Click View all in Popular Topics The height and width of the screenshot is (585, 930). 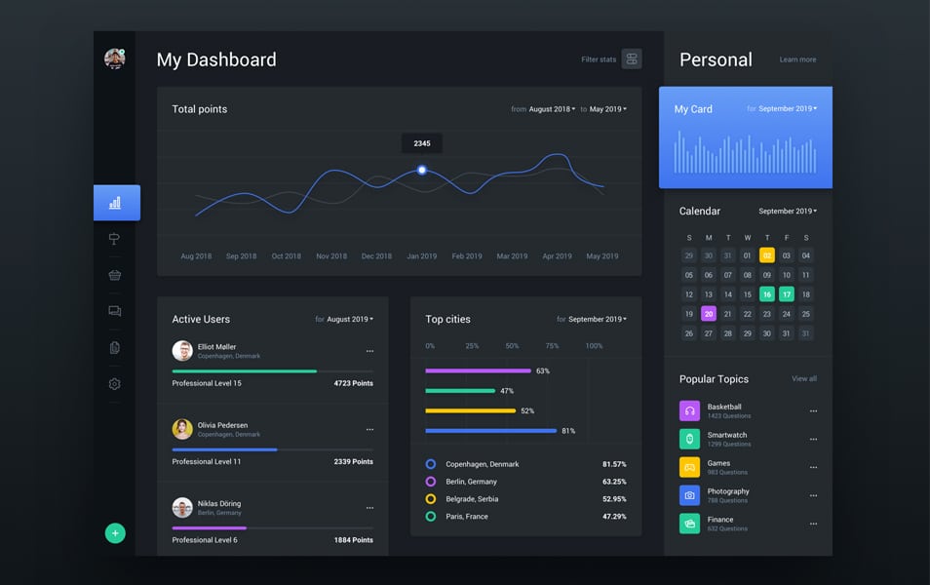[804, 378]
